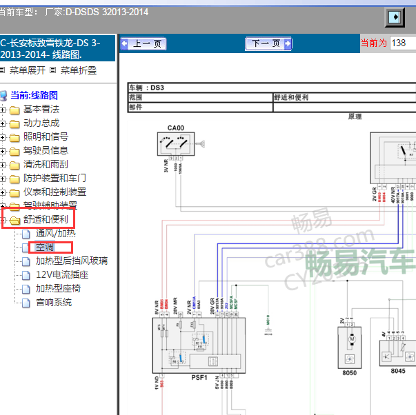Click the page icon next to 音响系统

(26, 303)
